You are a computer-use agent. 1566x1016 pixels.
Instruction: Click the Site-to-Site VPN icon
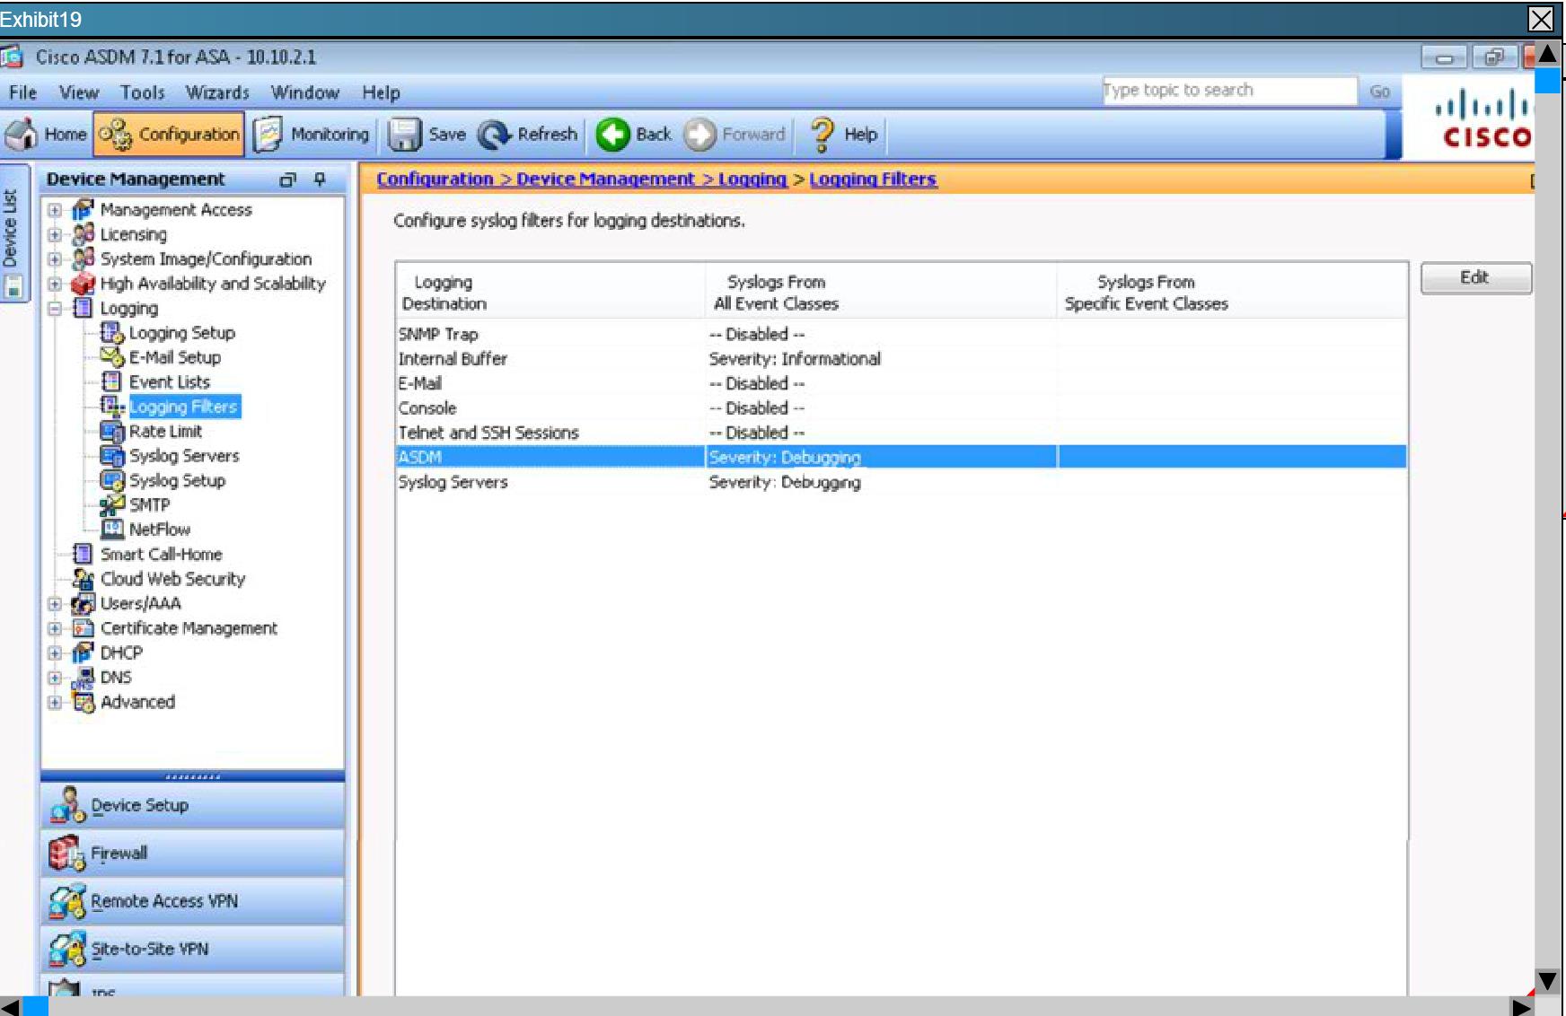(x=67, y=949)
